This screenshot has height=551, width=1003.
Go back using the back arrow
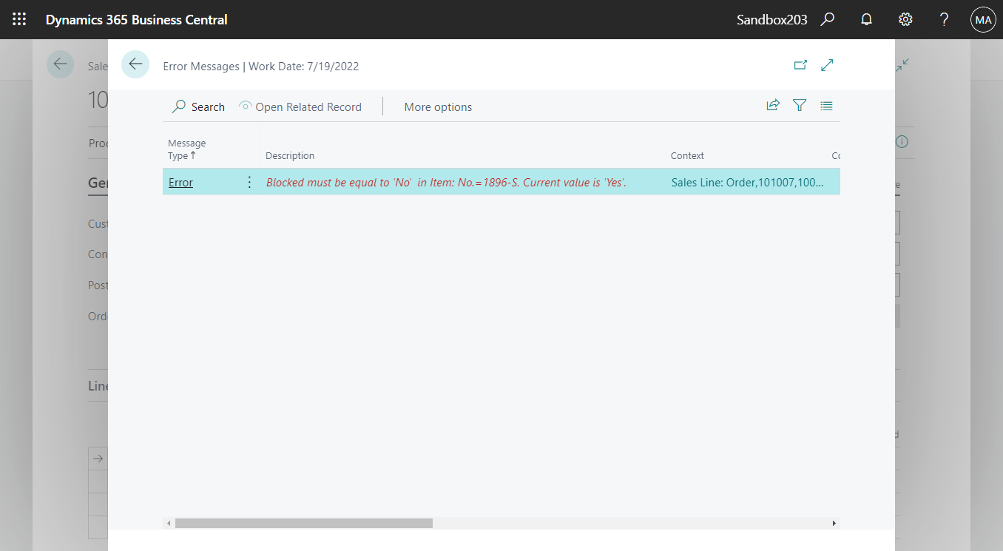pos(135,64)
